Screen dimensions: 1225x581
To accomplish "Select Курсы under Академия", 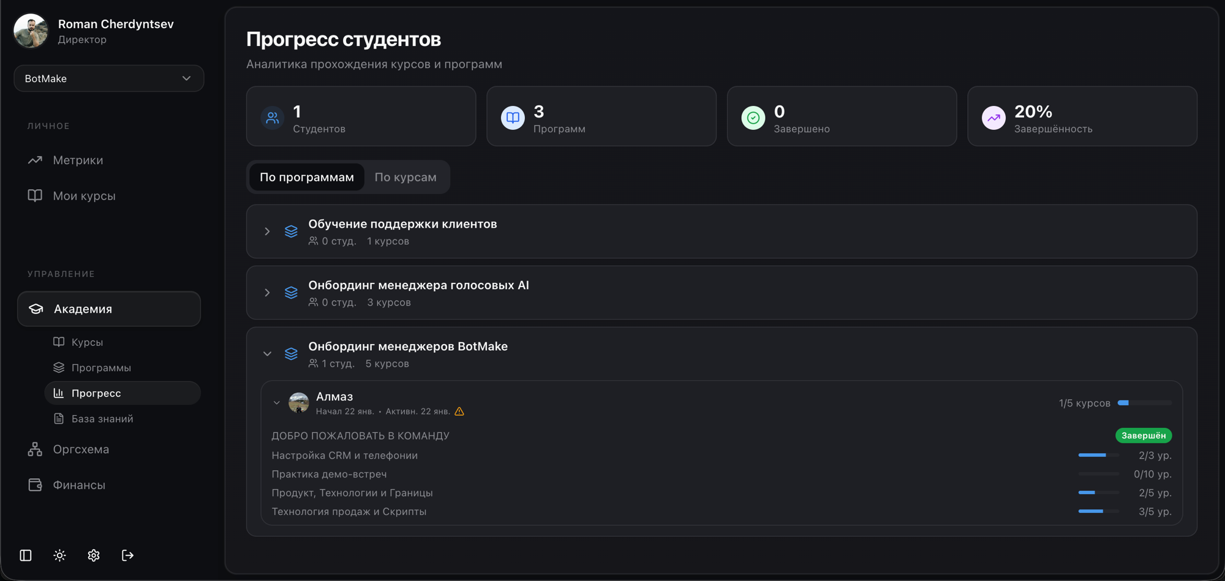I will tap(87, 342).
